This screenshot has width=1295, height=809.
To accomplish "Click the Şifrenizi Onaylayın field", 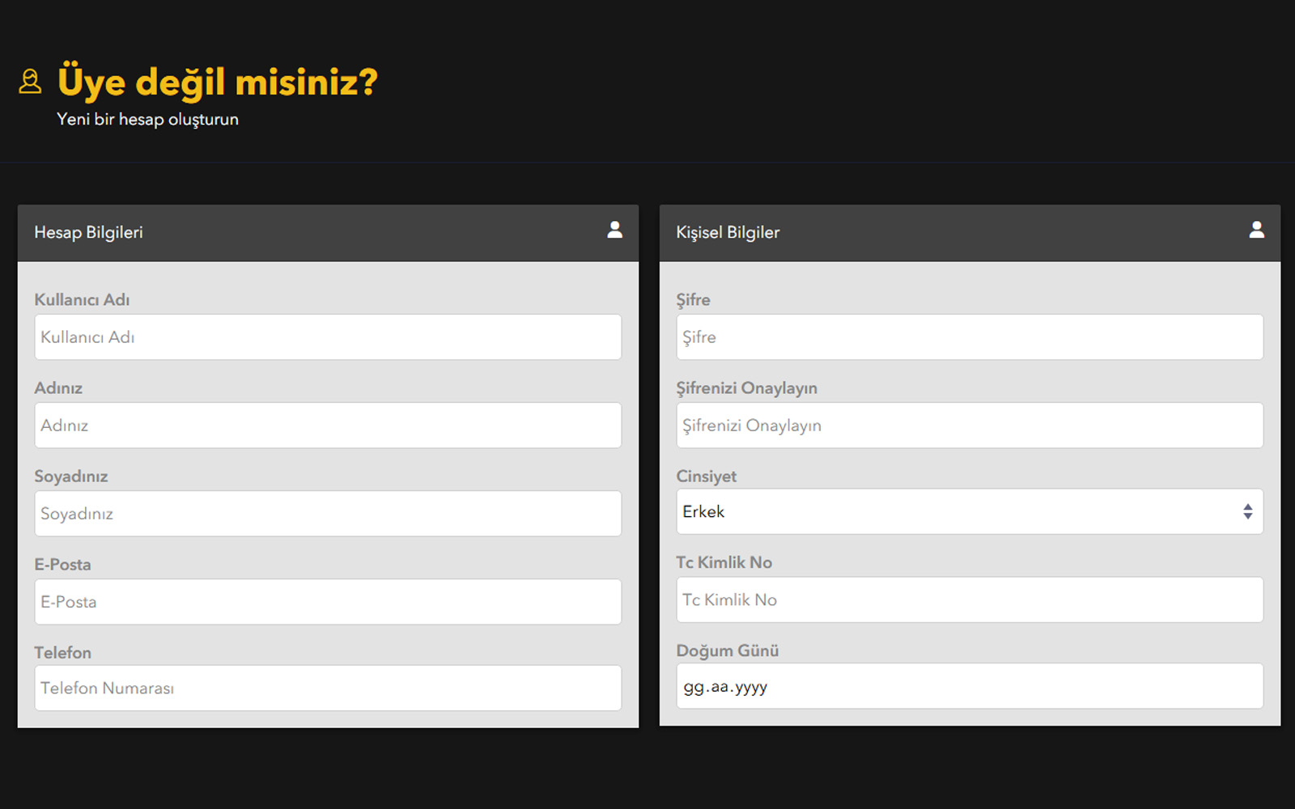I will click(969, 426).
